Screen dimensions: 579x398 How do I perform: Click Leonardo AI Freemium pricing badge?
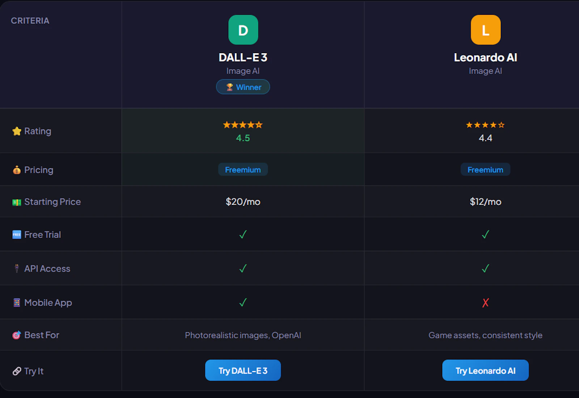[x=485, y=170]
